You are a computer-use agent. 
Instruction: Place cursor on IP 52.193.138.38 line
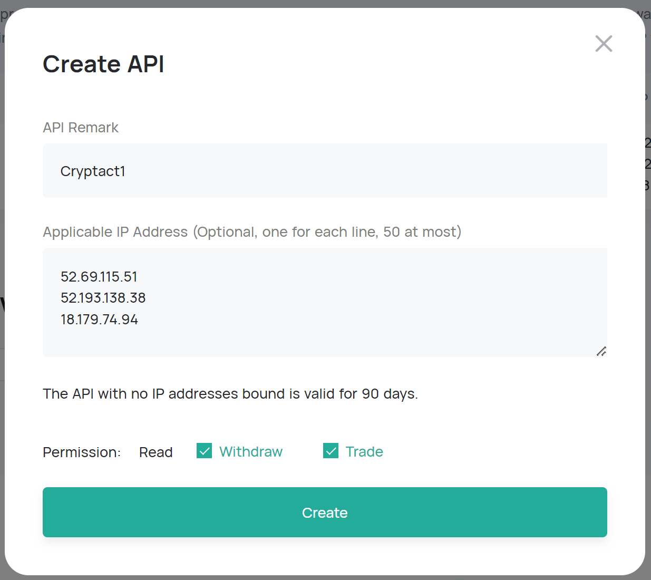point(103,298)
